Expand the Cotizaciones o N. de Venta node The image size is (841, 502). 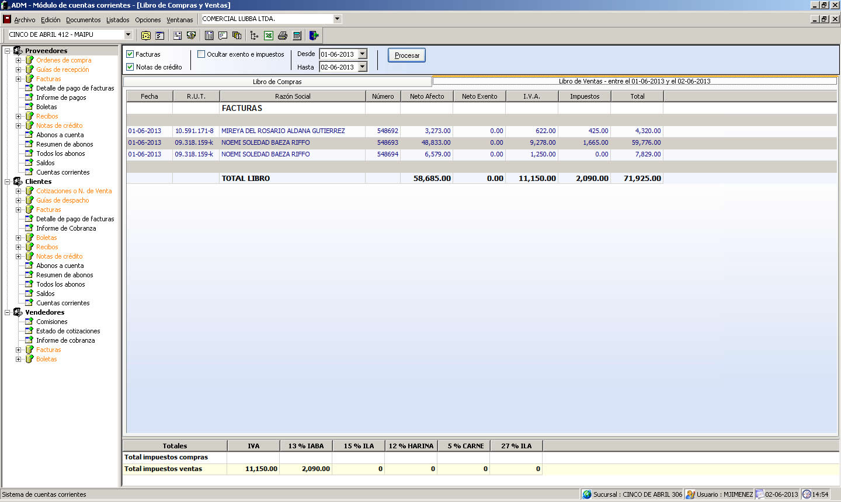pos(18,191)
